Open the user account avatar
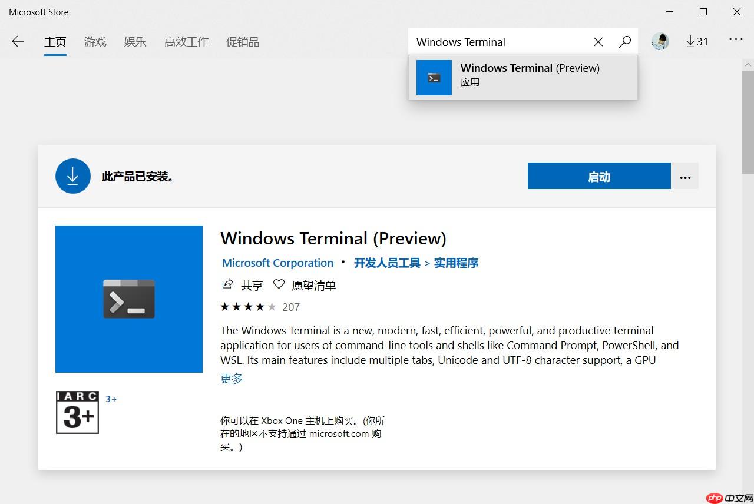 coord(660,41)
